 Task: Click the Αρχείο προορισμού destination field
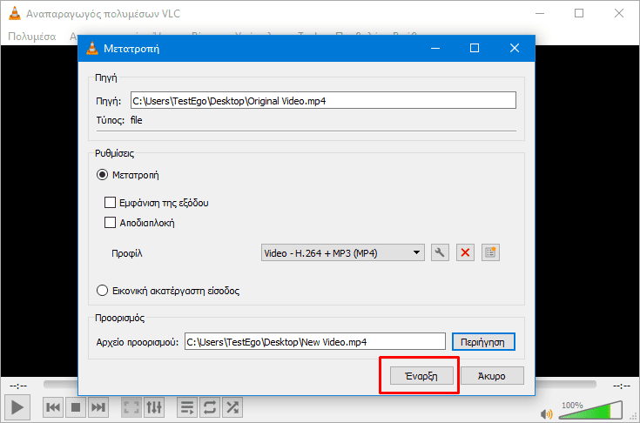point(314,342)
